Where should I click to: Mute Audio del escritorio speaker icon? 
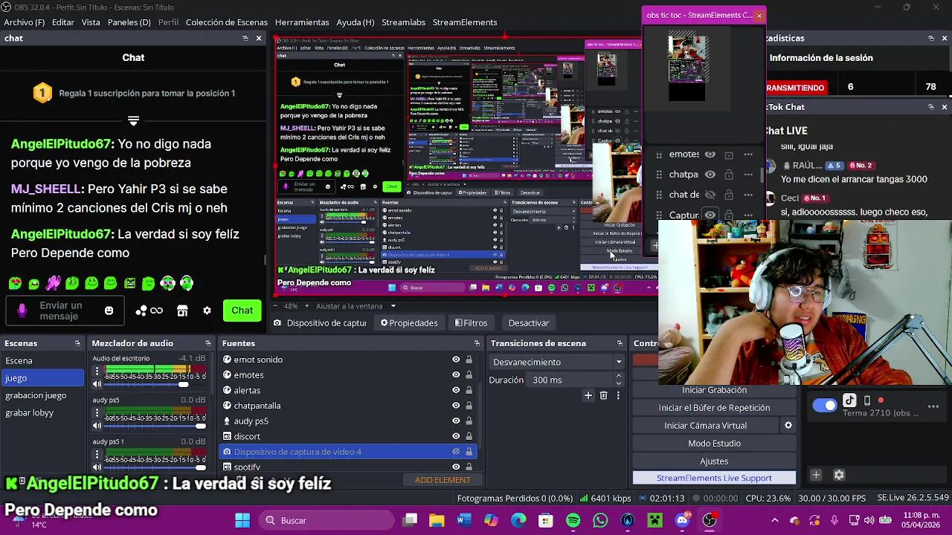[x=97, y=384]
